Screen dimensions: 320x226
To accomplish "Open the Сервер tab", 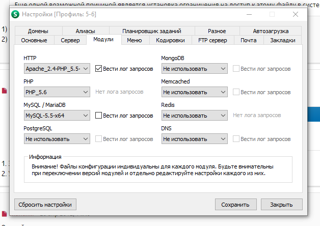I will coord(70,40).
